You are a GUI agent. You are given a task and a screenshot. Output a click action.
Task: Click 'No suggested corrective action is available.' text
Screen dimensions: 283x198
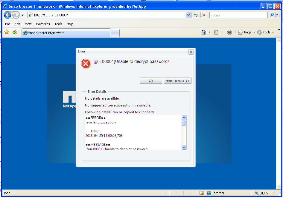pos(118,105)
